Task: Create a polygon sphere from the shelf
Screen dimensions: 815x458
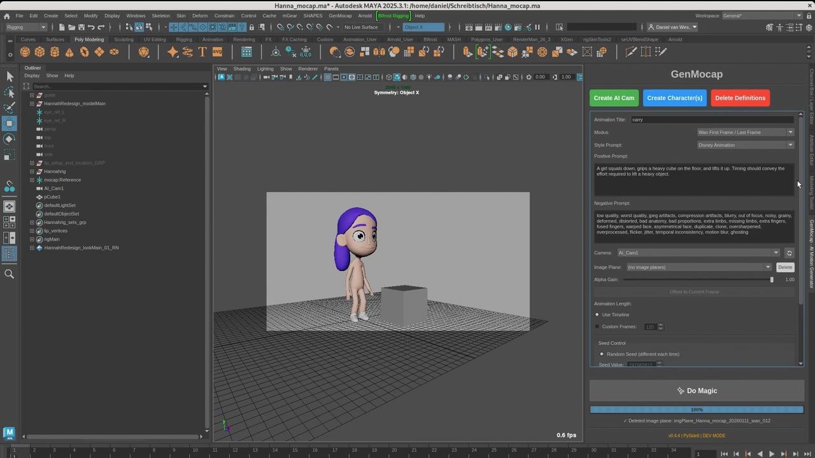Action: pyautogui.click(x=25, y=52)
